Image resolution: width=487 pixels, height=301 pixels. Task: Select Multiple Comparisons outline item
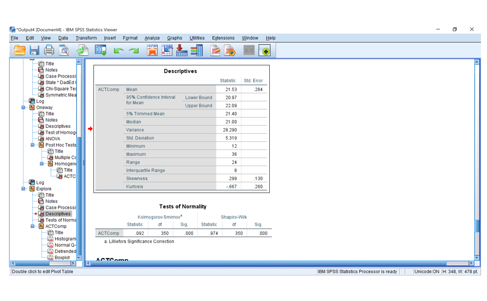pyautogui.click(x=65, y=158)
